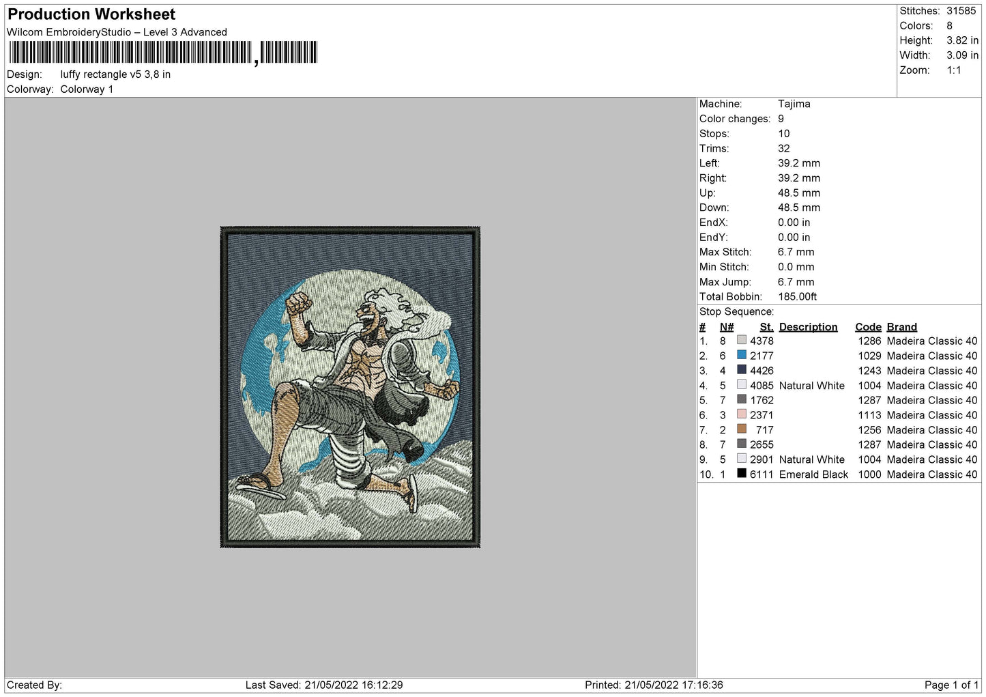This screenshot has height=697, width=986.
Task: Click the Natural White swatch in stop 4
Action: click(742, 385)
